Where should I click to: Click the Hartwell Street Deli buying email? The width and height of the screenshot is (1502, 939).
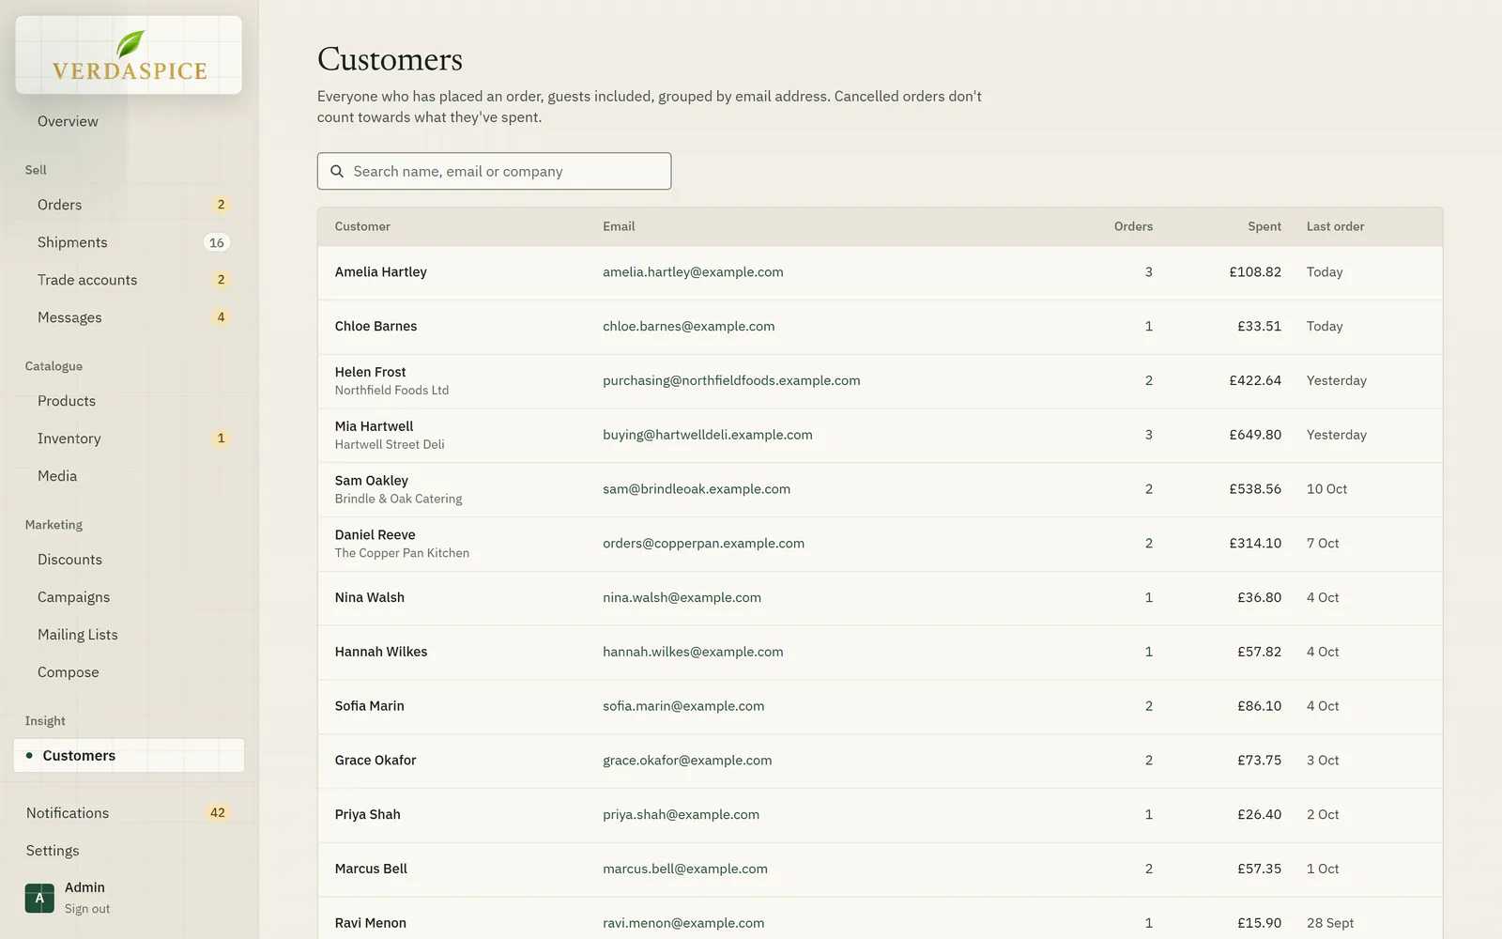707,435
